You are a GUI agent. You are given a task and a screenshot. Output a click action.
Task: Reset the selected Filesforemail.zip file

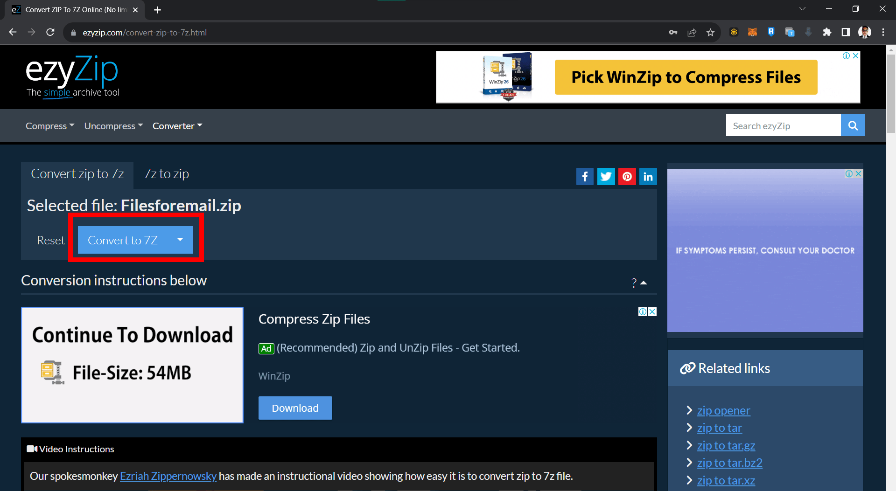50,240
